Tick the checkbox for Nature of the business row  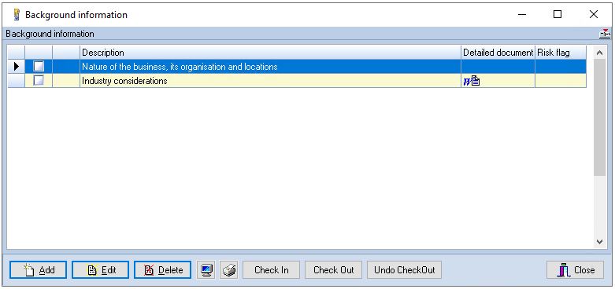coord(39,67)
